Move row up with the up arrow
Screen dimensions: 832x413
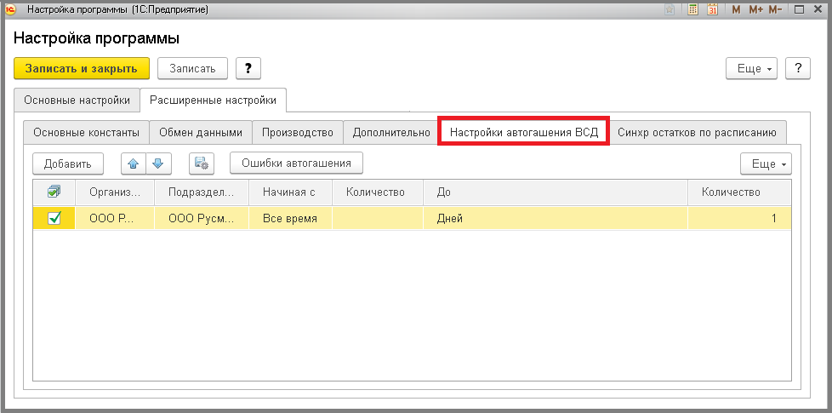point(134,163)
